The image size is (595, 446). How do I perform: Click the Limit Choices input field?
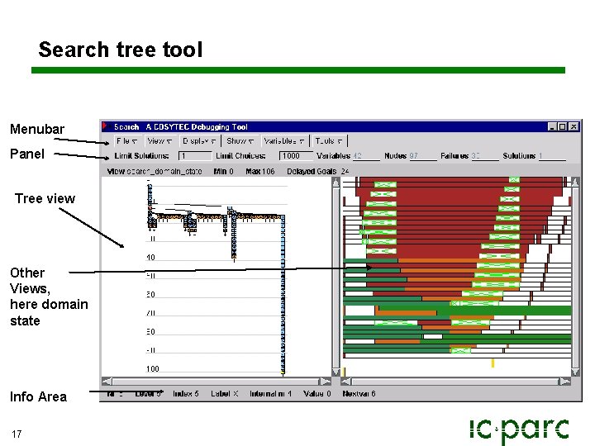[x=296, y=156]
